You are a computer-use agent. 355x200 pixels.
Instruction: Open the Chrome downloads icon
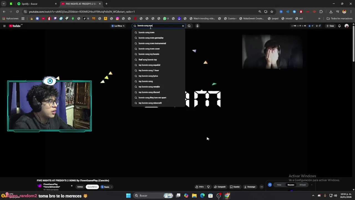tap(331, 12)
